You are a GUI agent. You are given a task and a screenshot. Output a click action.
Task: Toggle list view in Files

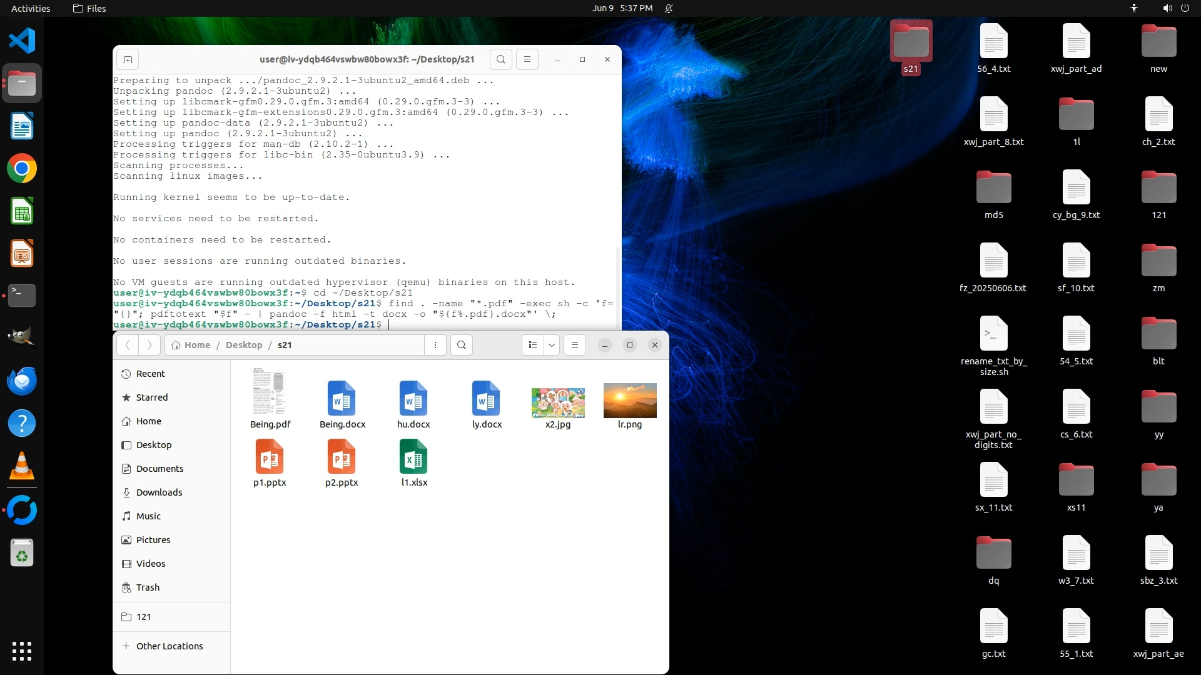coord(532,345)
